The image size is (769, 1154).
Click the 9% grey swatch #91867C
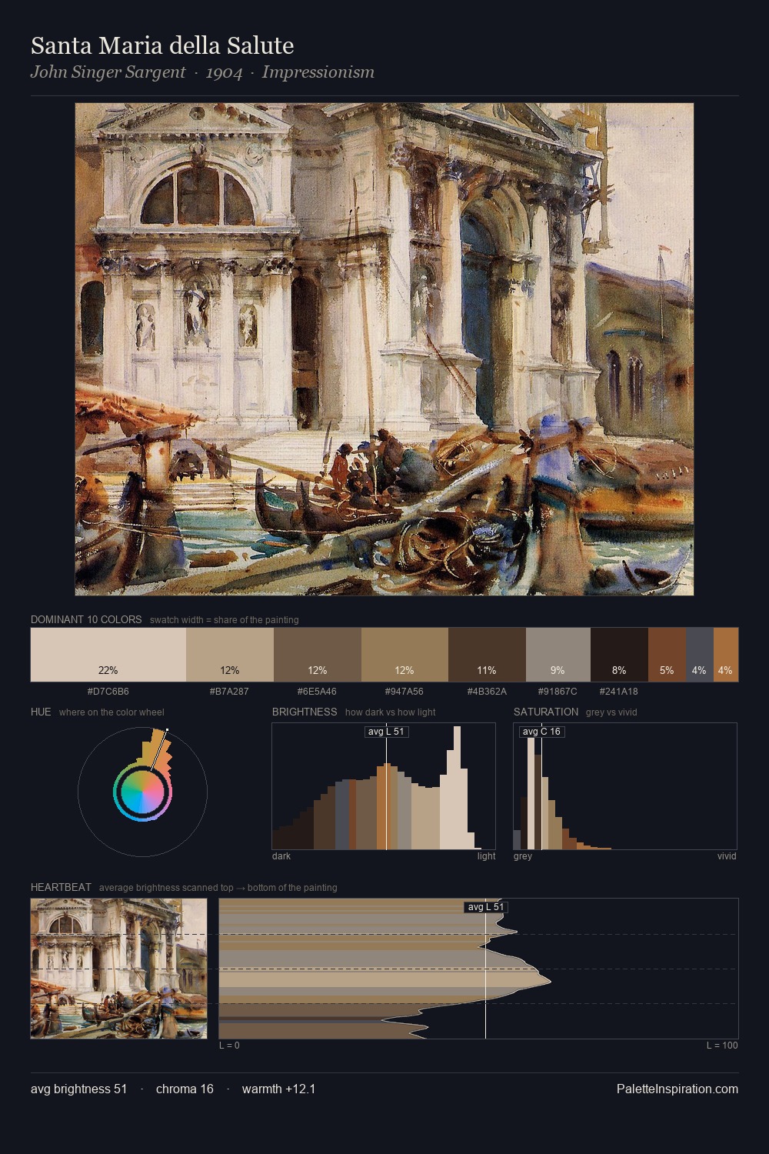558,655
